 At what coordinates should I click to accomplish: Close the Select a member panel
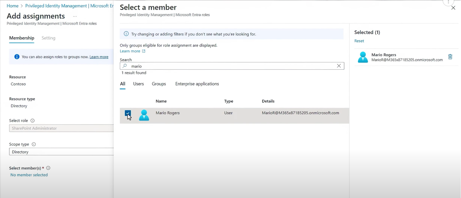pyautogui.click(x=453, y=8)
